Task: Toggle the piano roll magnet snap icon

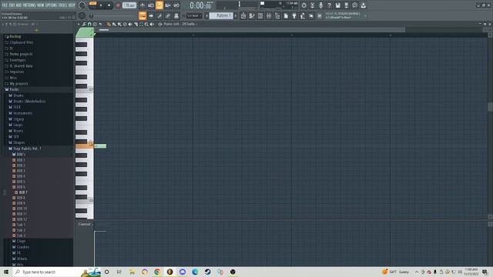Action: tap(89, 24)
